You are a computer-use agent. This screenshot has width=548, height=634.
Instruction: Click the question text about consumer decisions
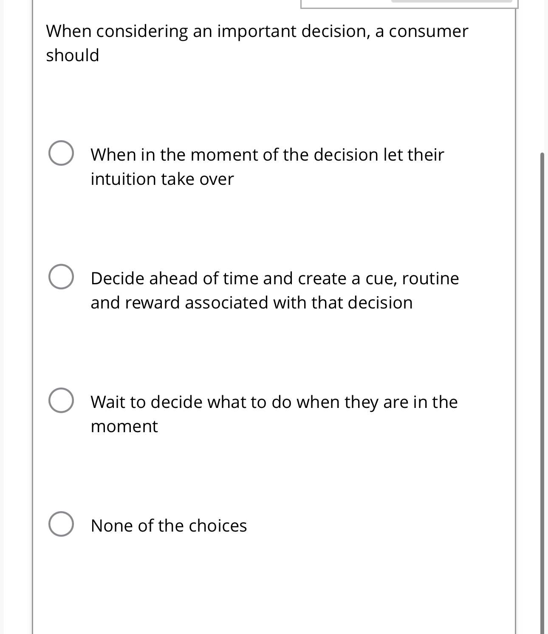coord(255,42)
